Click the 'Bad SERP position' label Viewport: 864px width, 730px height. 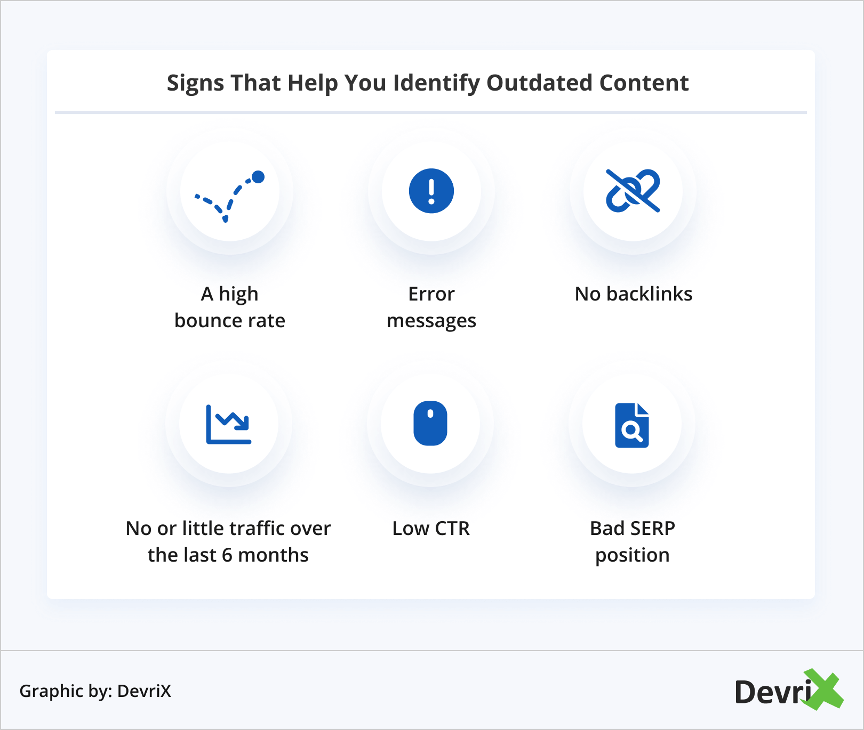[633, 541]
